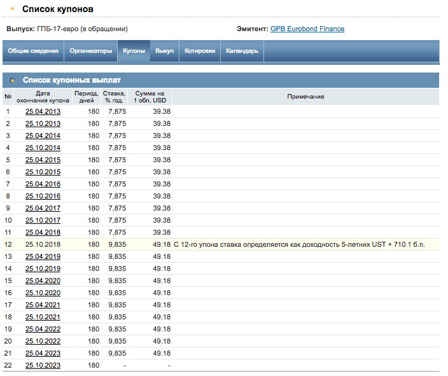Open coupon date 25.10.2021
This screenshot has width=448, height=376.
click(x=43, y=317)
